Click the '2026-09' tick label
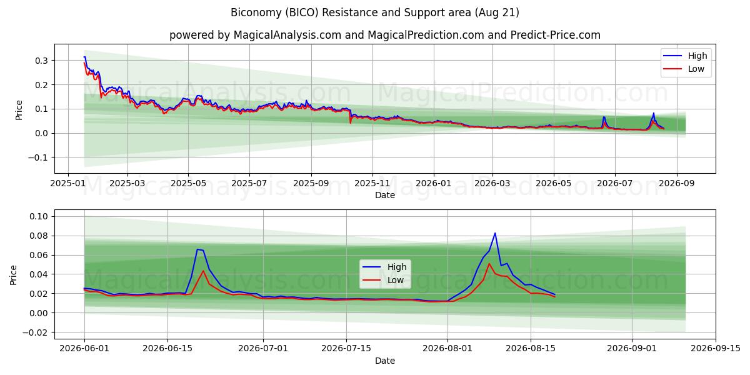Viewport: 750px width, 375px height. 676,184
